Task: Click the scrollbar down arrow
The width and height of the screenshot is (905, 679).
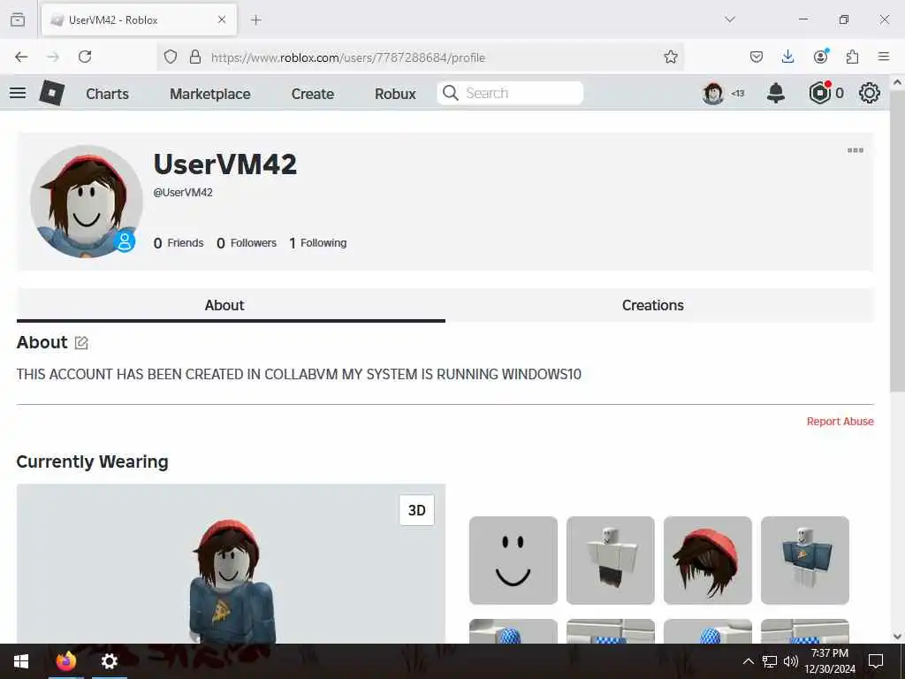Action: point(897,637)
